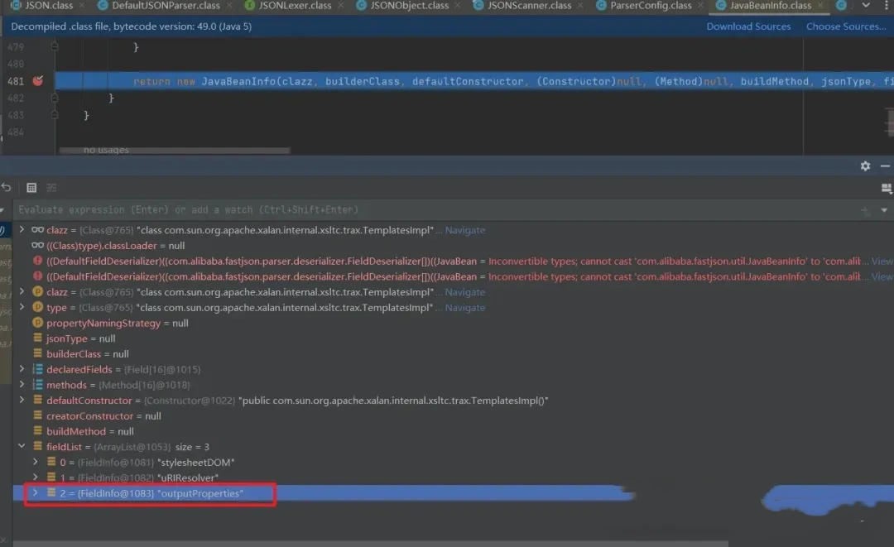
Task: Click the fold marker on line 483
Action: (x=55, y=114)
